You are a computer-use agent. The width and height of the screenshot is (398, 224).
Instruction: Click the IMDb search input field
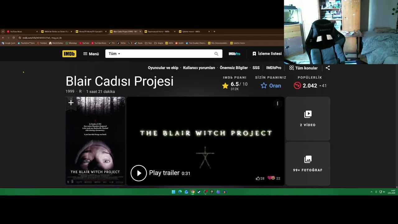click(168, 54)
